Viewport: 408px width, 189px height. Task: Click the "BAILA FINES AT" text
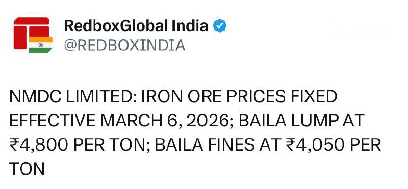tap(218, 145)
